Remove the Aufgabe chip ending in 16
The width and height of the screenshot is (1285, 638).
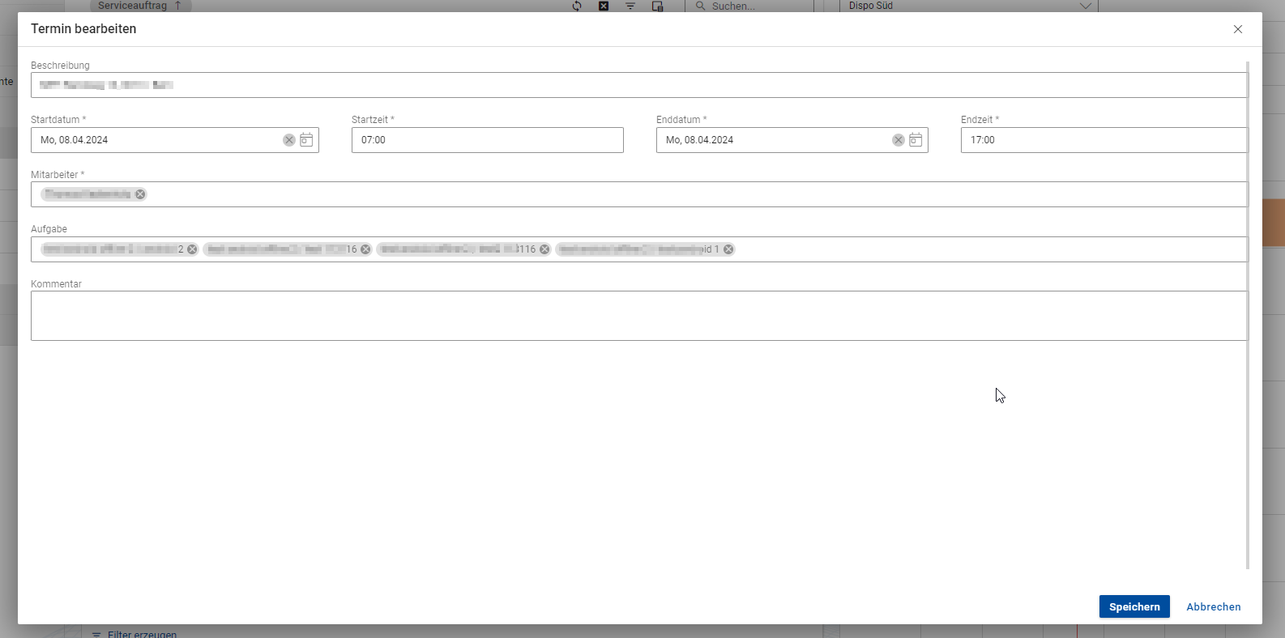tap(365, 249)
